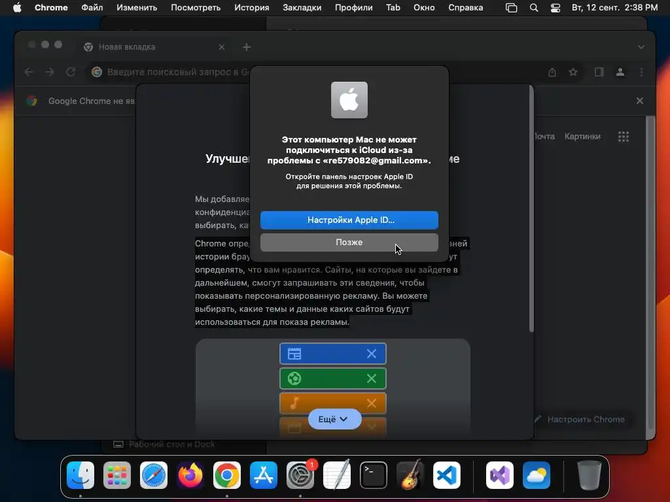This screenshot has width=670, height=502.
Task: Open Launchpad from Dock
Action: pos(117,475)
